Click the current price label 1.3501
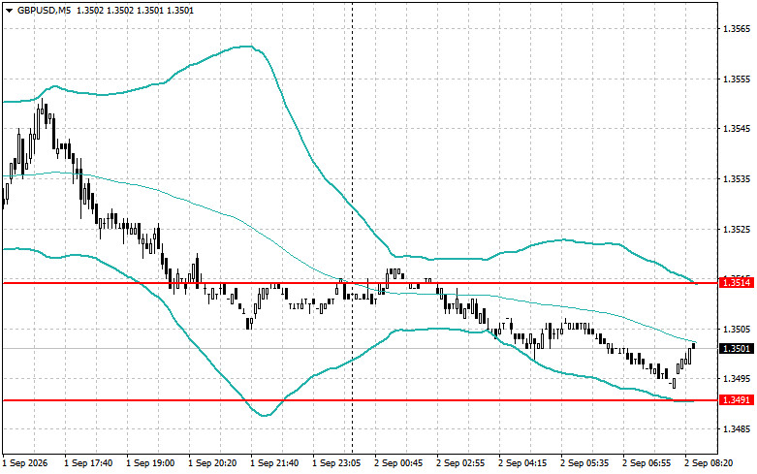The height and width of the screenshot is (474, 757). click(x=737, y=349)
